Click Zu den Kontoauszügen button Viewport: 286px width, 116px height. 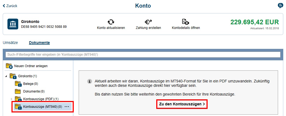(x=182, y=104)
